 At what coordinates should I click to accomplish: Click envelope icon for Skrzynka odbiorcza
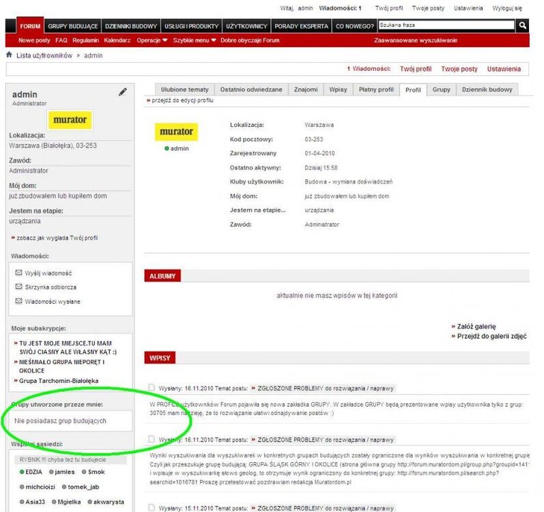coord(19,287)
